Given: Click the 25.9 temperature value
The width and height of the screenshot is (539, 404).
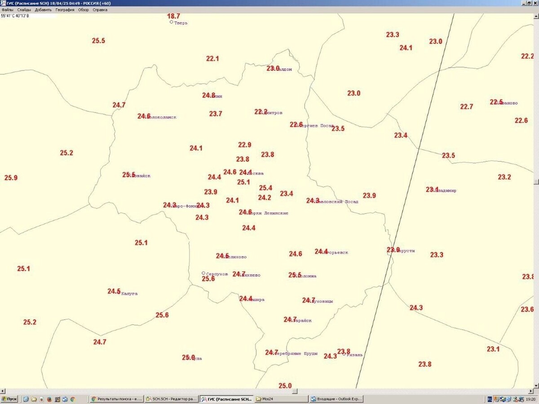Looking at the screenshot, I should point(11,178).
